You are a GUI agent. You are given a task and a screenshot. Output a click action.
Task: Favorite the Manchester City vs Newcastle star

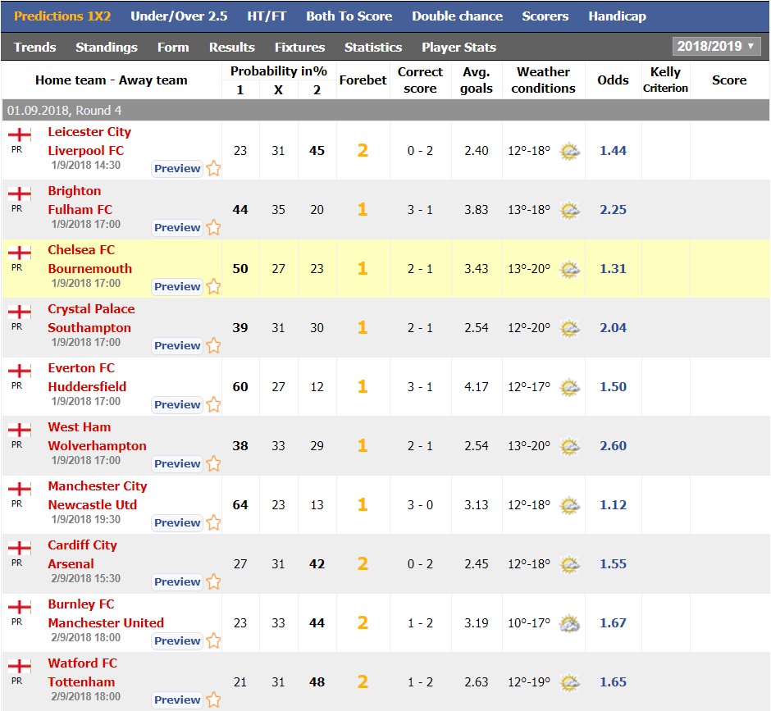pyautogui.click(x=213, y=522)
